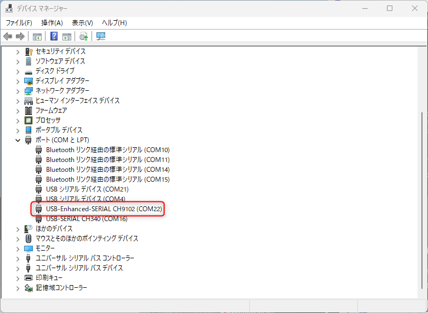Screen dimensions: 428x313
Task: Select ヒューマン インターフェイス デバイス label
Action: (x=77, y=101)
